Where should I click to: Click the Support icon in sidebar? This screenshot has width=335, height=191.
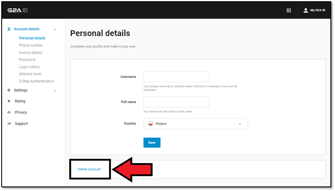(9, 124)
